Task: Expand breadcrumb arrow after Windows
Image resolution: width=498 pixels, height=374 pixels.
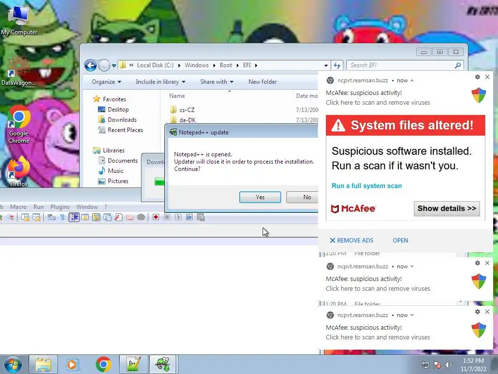Action: pos(214,65)
